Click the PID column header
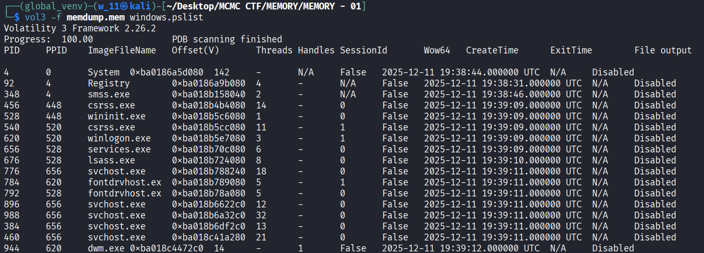The image size is (704, 253). [12, 50]
